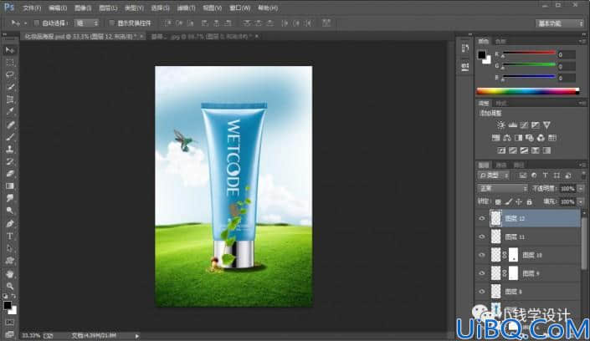Select the Path Selection tool
Viewport: 590px width, 341px height.
click(x=10, y=248)
